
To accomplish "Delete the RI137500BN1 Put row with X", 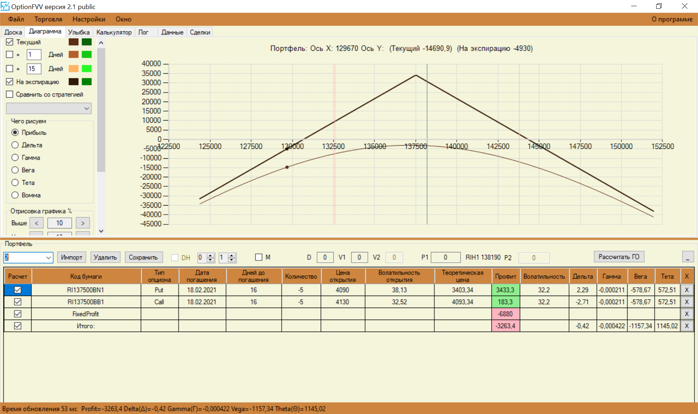I will (x=686, y=290).
